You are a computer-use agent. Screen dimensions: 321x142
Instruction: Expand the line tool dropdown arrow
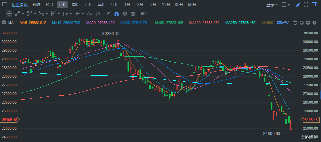(23, 14)
